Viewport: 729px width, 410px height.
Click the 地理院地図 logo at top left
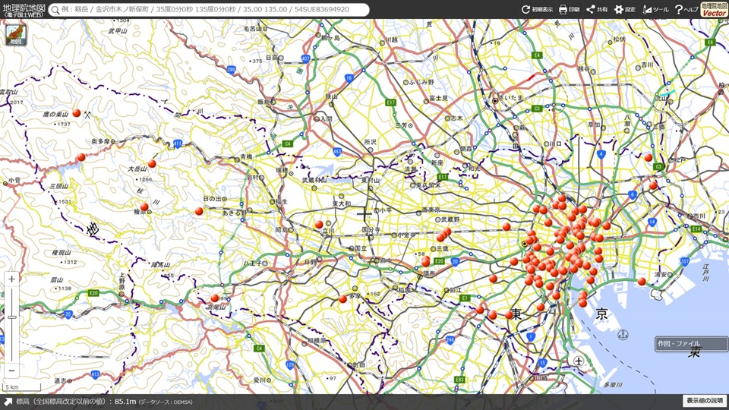pos(24,9)
